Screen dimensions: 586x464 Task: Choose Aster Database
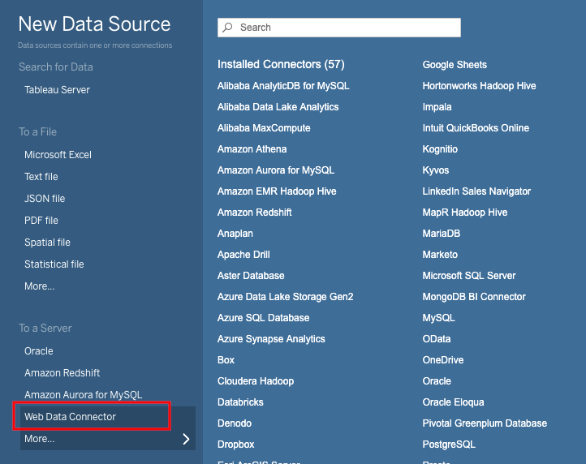pos(251,276)
